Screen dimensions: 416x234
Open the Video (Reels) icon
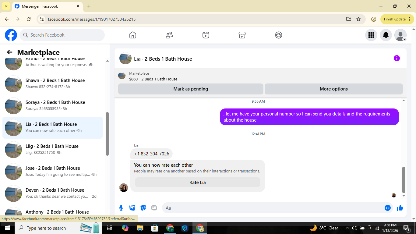point(206,35)
